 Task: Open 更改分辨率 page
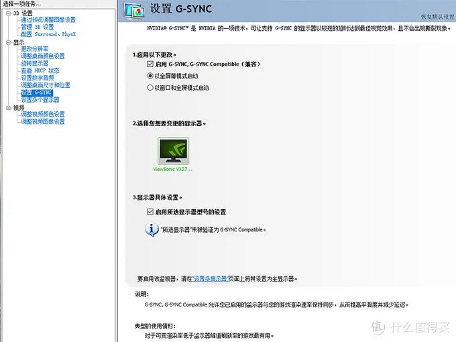[x=35, y=49]
